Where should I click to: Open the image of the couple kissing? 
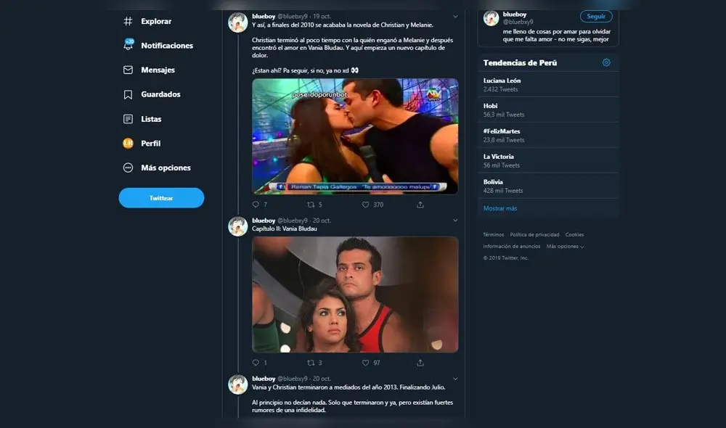(355, 136)
